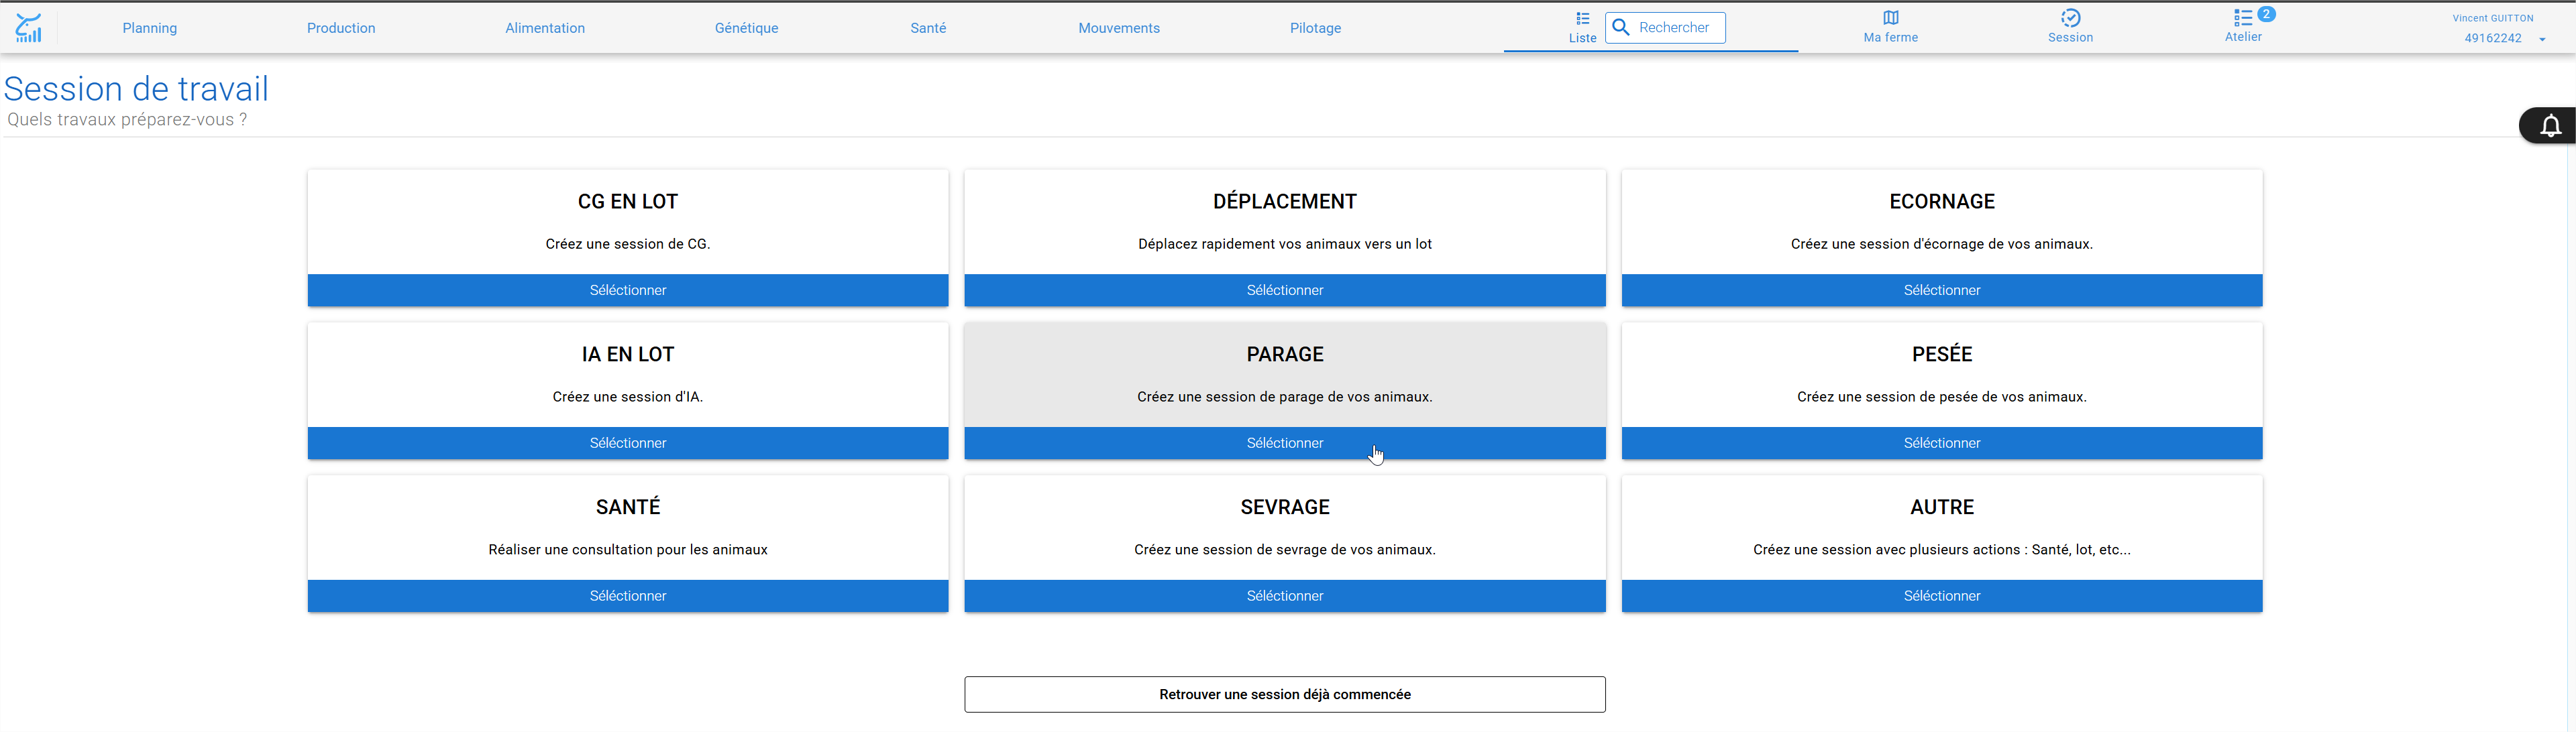The image size is (2576, 732).
Task: Open the Alimentation menu
Action: tap(545, 28)
